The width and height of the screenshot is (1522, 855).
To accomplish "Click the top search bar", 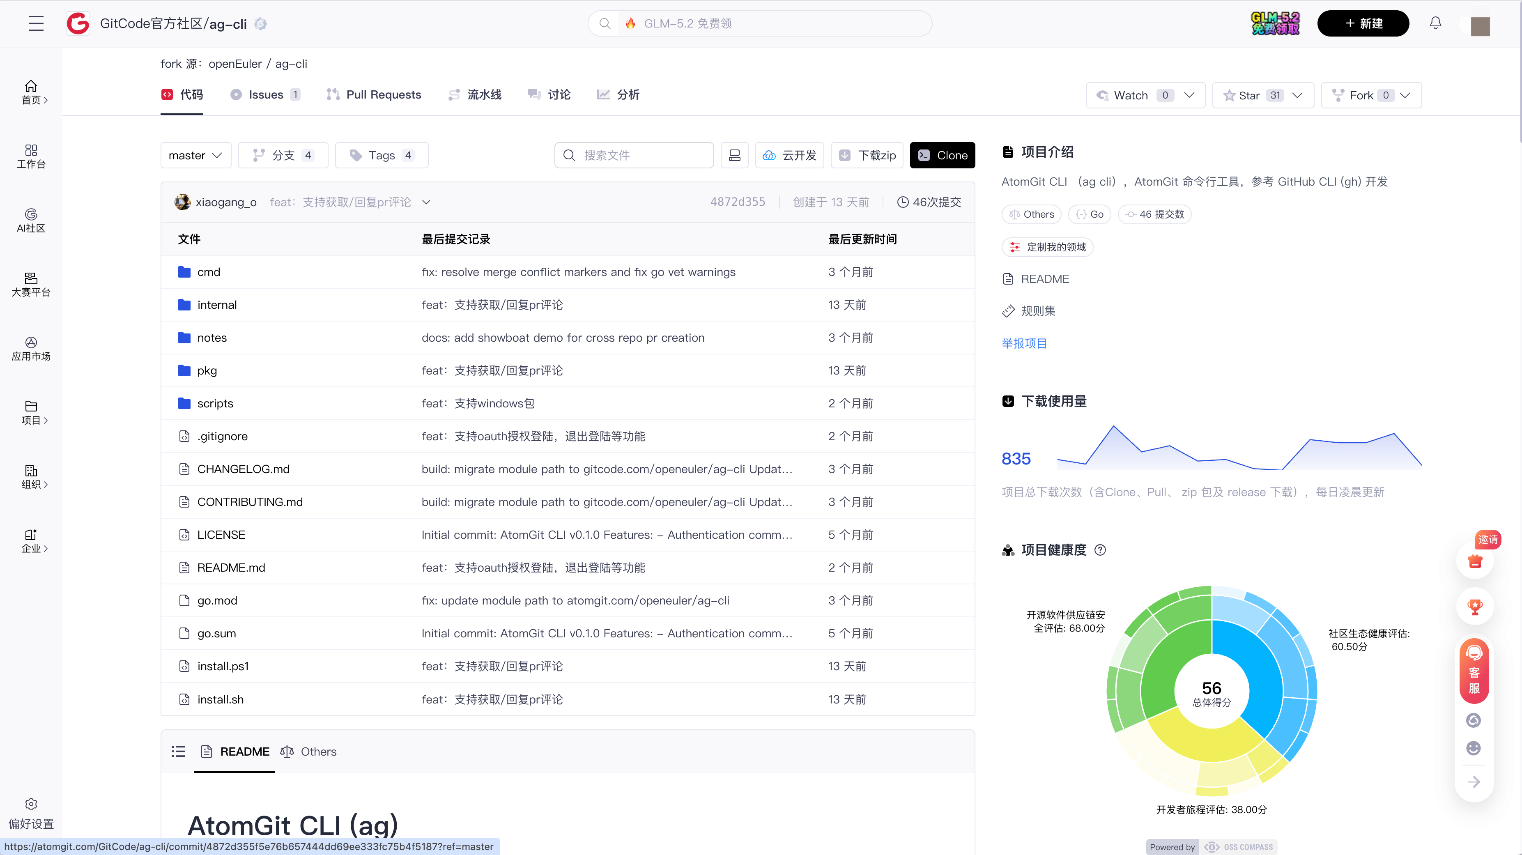I will 760,24.
